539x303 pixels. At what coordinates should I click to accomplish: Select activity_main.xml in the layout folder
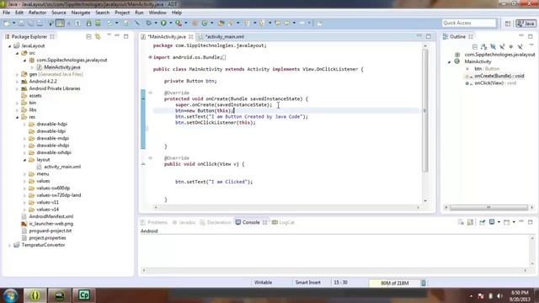62,167
